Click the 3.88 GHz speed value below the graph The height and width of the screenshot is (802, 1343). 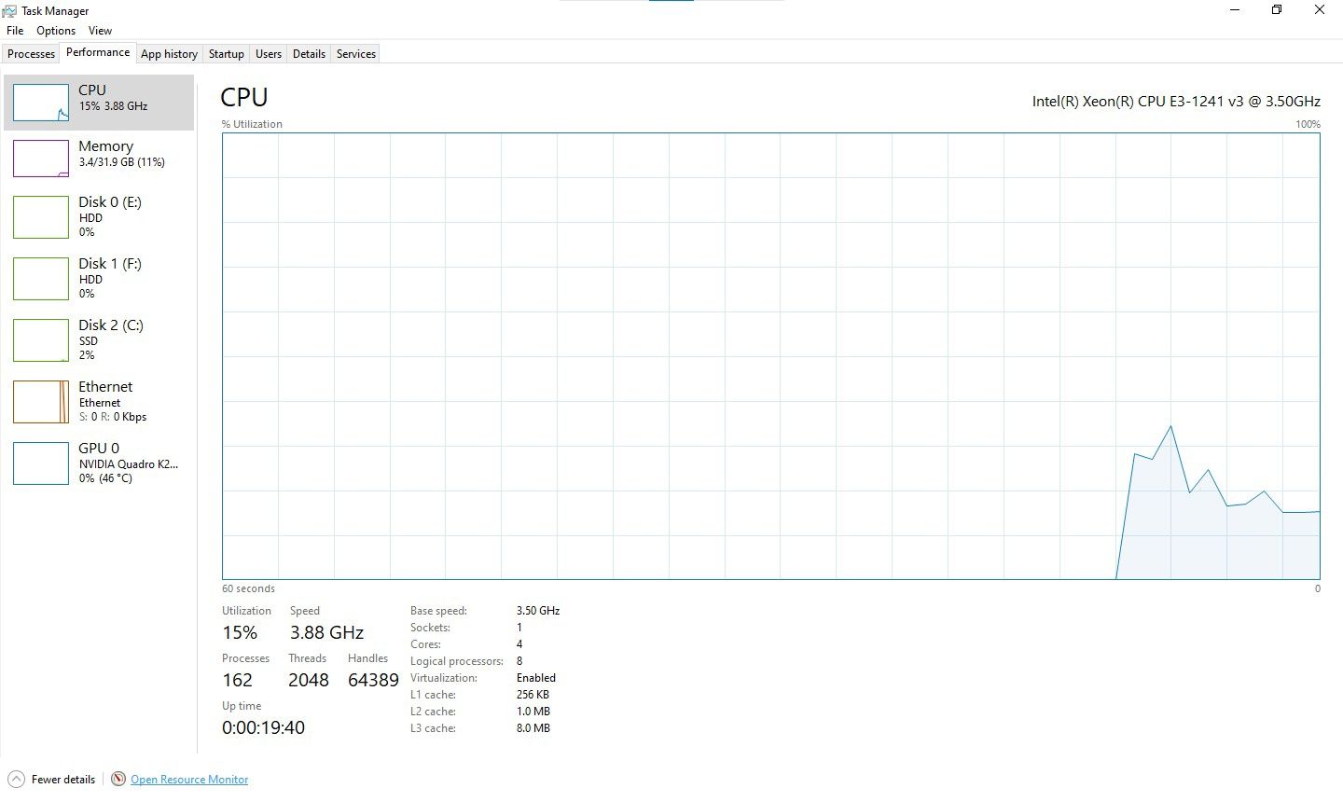tap(326, 632)
